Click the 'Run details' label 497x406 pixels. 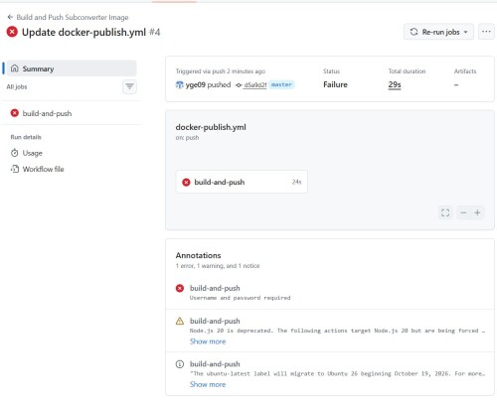(x=26, y=137)
